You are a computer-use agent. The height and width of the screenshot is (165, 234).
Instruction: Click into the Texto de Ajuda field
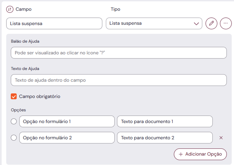click(x=119, y=80)
